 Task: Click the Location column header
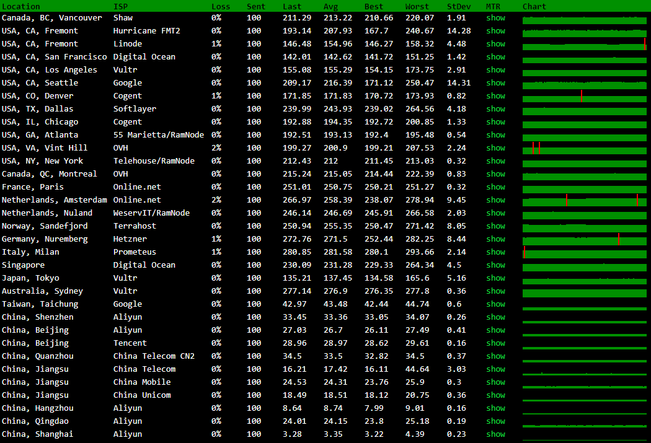[20, 7]
